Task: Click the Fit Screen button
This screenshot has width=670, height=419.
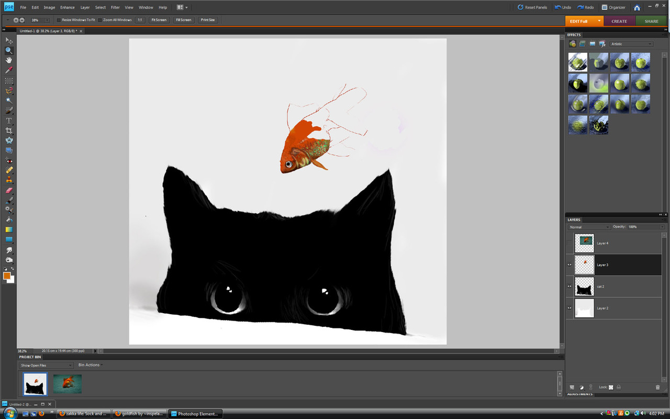Action: (x=159, y=20)
